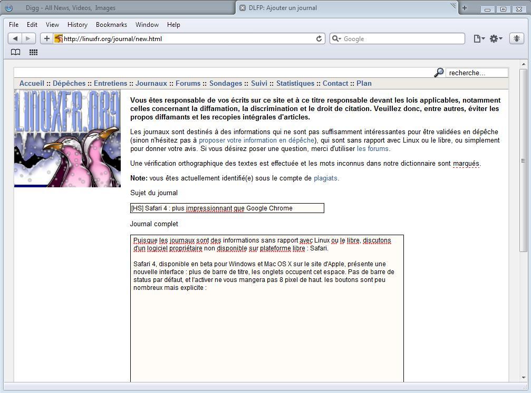Click the 'marqués' underlined word
The width and height of the screenshot is (531, 393).
point(466,164)
